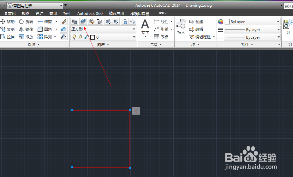293x177 pixels.
Task: Click the top-right blue grip of square
Action: point(130,110)
